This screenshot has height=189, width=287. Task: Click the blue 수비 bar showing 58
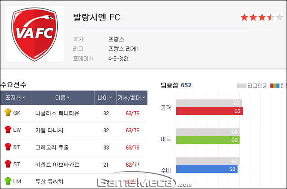point(207,169)
